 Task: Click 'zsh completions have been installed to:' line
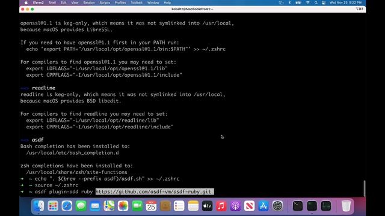[76, 166]
